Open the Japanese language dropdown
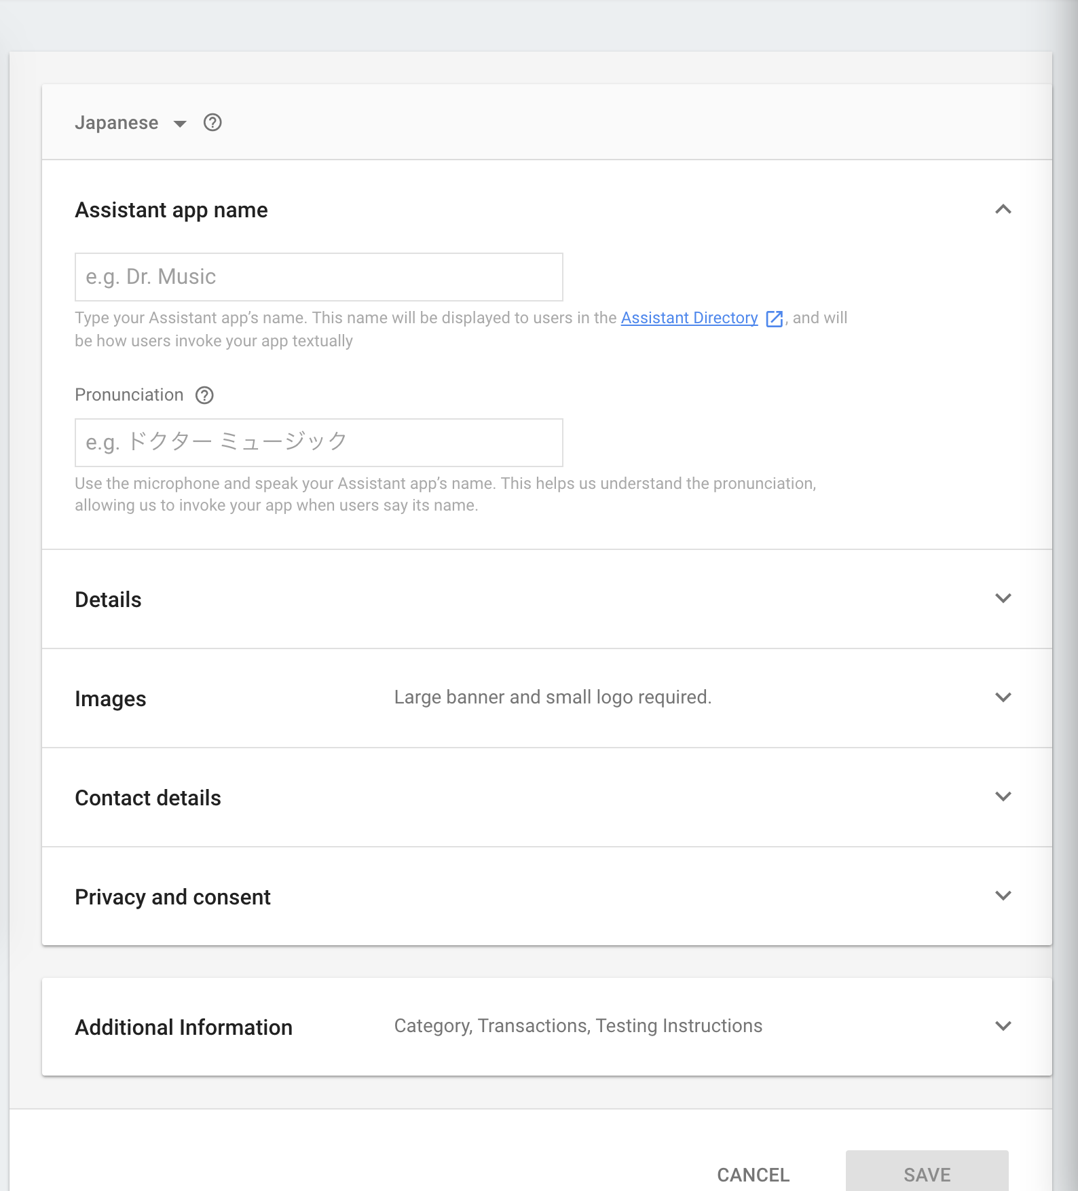The height and width of the screenshot is (1191, 1078). coord(130,123)
